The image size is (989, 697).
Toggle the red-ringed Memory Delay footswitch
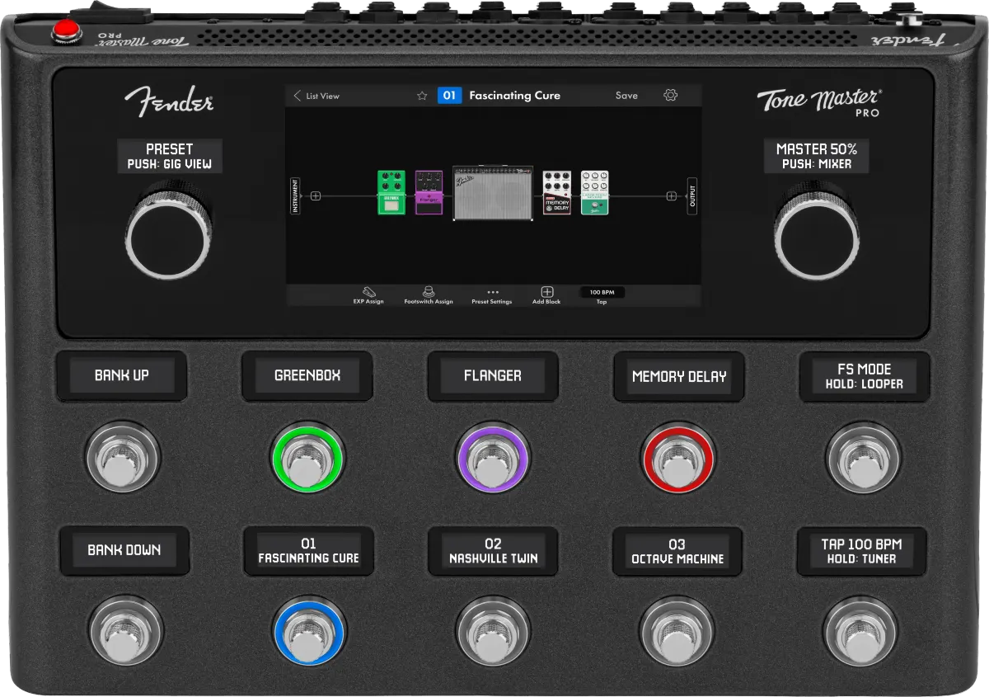pyautogui.click(x=677, y=458)
